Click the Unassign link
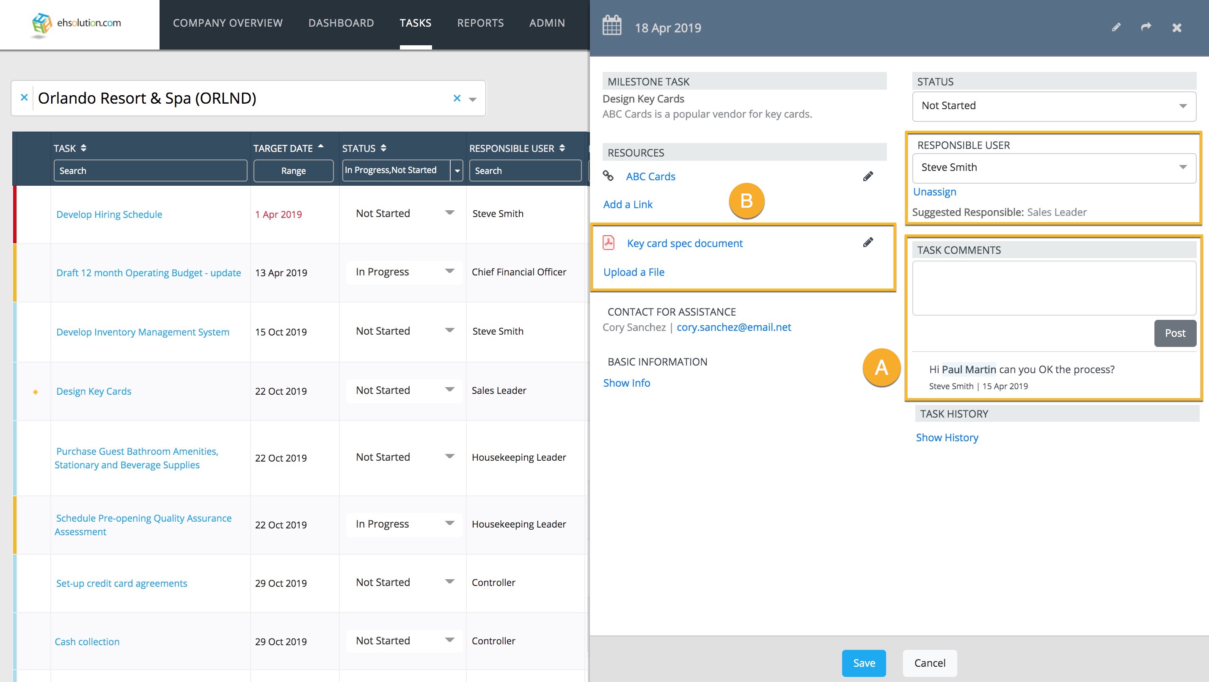The height and width of the screenshot is (682, 1209). tap(934, 192)
